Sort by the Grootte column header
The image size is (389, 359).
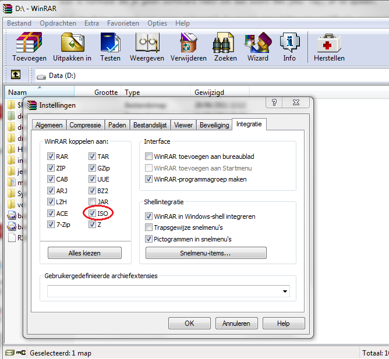pos(97,93)
